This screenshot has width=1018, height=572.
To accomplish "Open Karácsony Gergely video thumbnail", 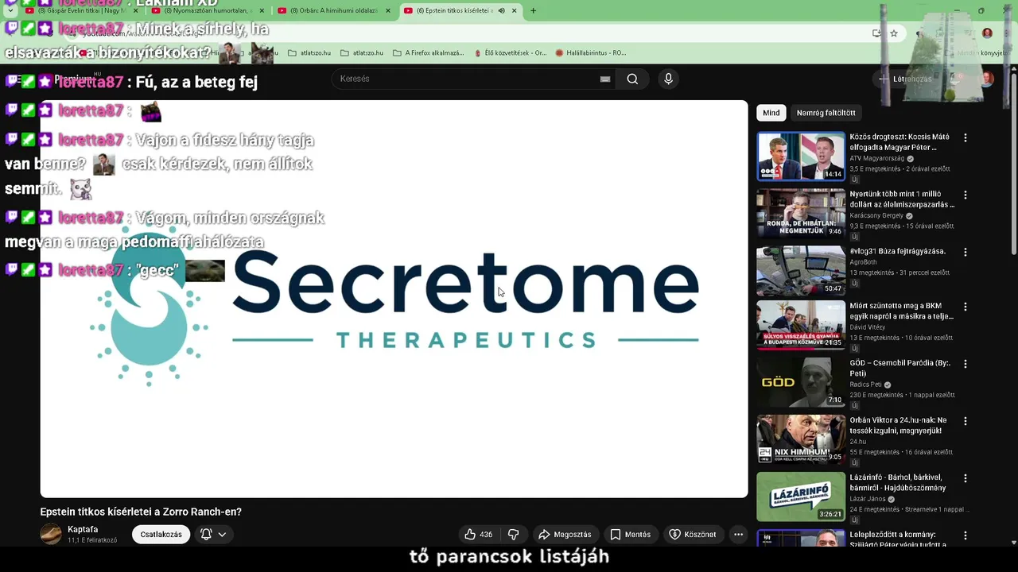I will point(801,214).
